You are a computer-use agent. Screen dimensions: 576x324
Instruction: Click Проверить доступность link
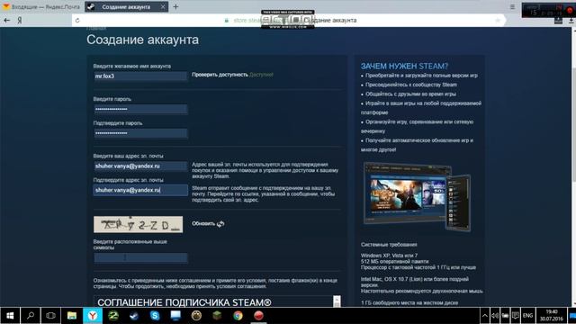220,75
